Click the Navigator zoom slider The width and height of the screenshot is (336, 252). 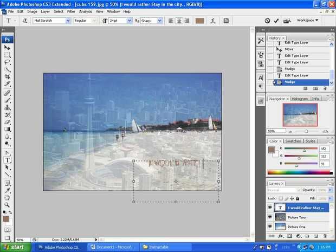(307, 131)
